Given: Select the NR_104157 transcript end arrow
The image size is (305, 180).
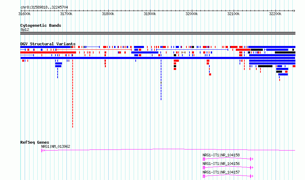Looking at the screenshot, I should [252, 176].
